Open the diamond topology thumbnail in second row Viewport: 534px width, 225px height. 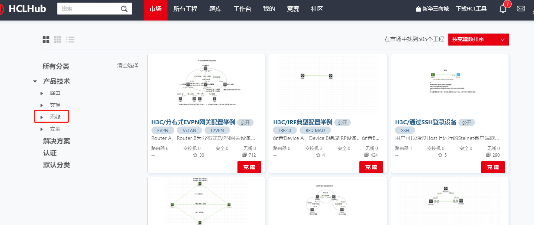(x=206, y=201)
